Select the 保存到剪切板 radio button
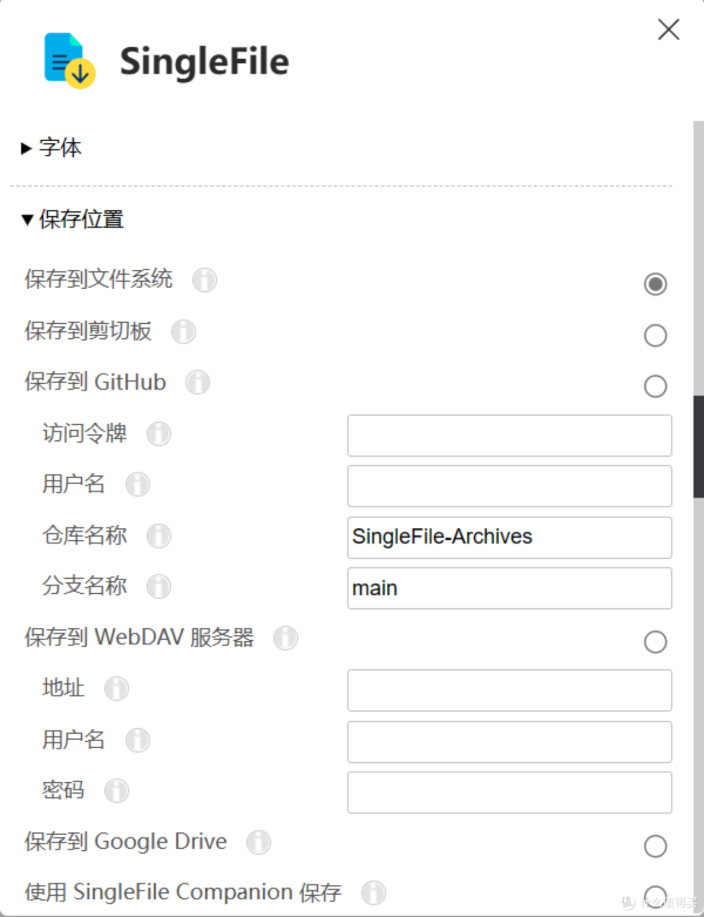704x917 pixels. pyautogui.click(x=655, y=335)
